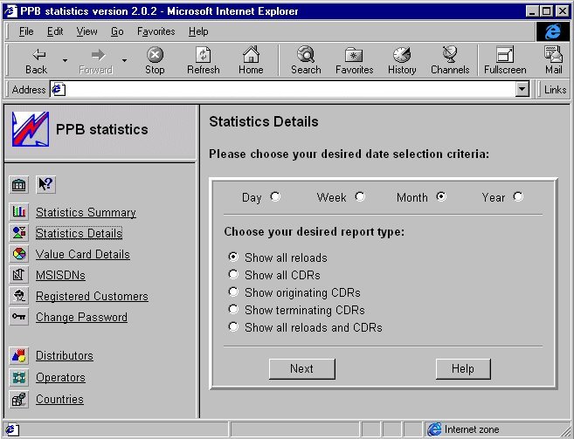Open the Help menu

(x=198, y=31)
